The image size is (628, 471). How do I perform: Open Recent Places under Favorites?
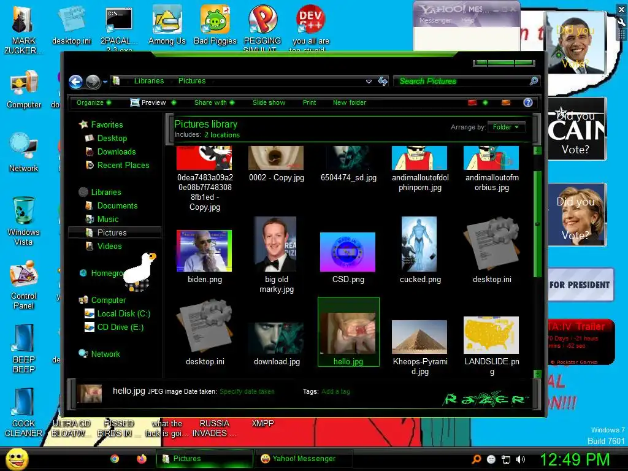123,165
